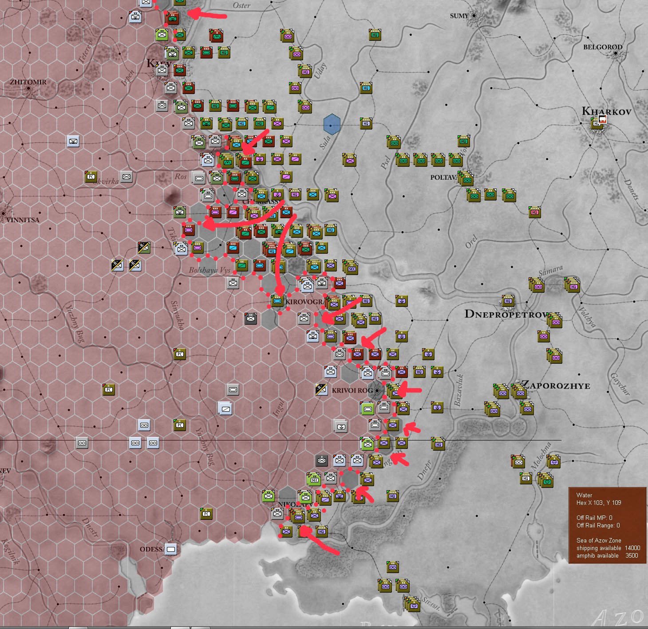Select the light-blue cavalry stack west of Ingul
This screenshot has width=648, height=629.
(225, 408)
